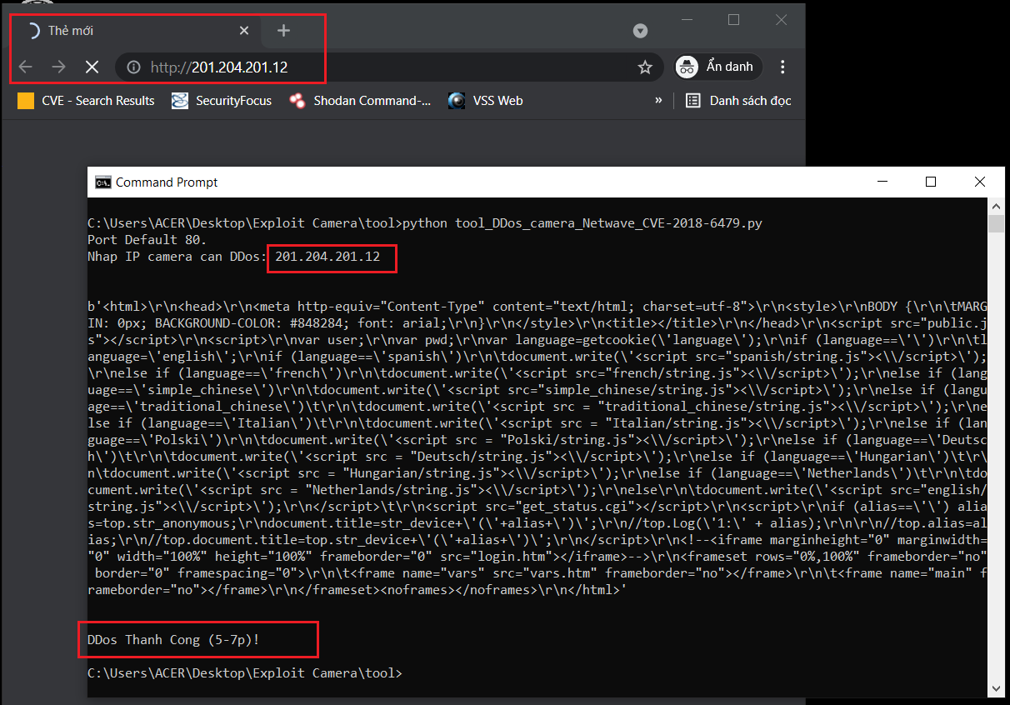Screen dimensions: 1010x705
Task: Click the Command Prompt title bar icon
Action: point(103,182)
